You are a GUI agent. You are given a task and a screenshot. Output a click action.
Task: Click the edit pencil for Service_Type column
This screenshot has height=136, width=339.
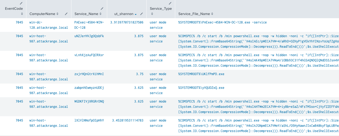[x=170, y=3]
